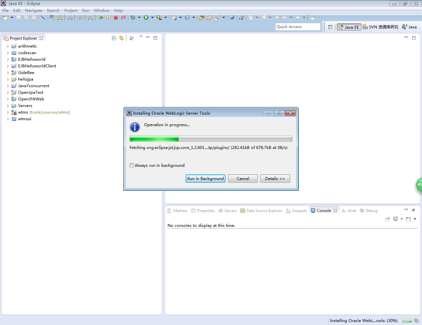Click the Save All toolbar icon
This screenshot has width=422, height=325.
coord(26,18)
